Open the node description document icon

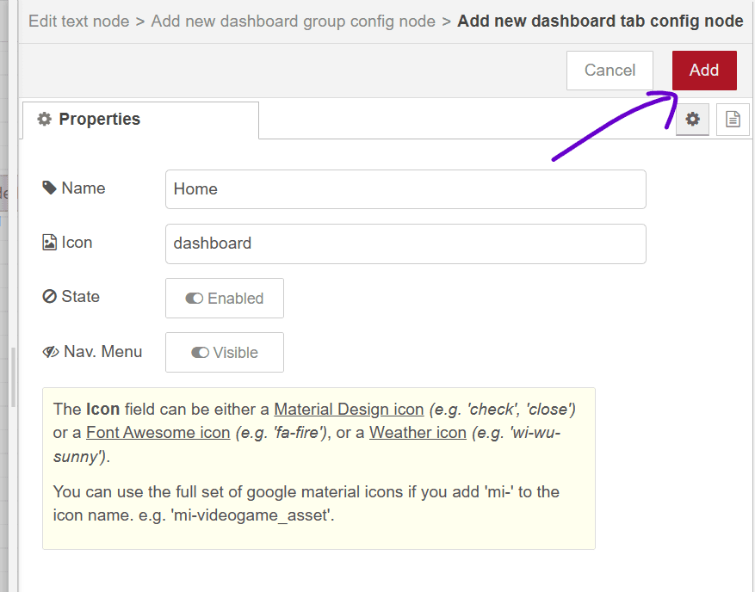coord(733,119)
